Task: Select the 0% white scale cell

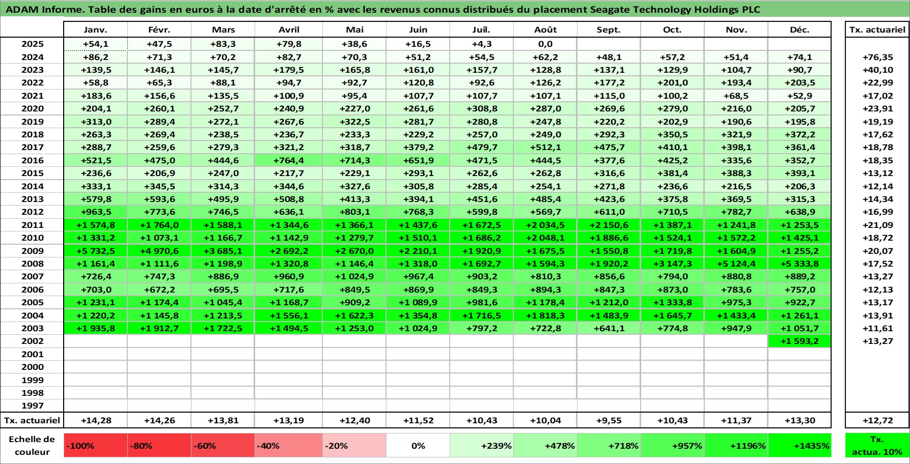Action: [418, 446]
